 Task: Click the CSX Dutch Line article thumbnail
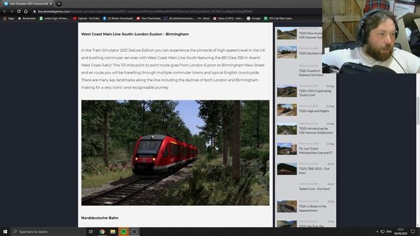[287, 91]
